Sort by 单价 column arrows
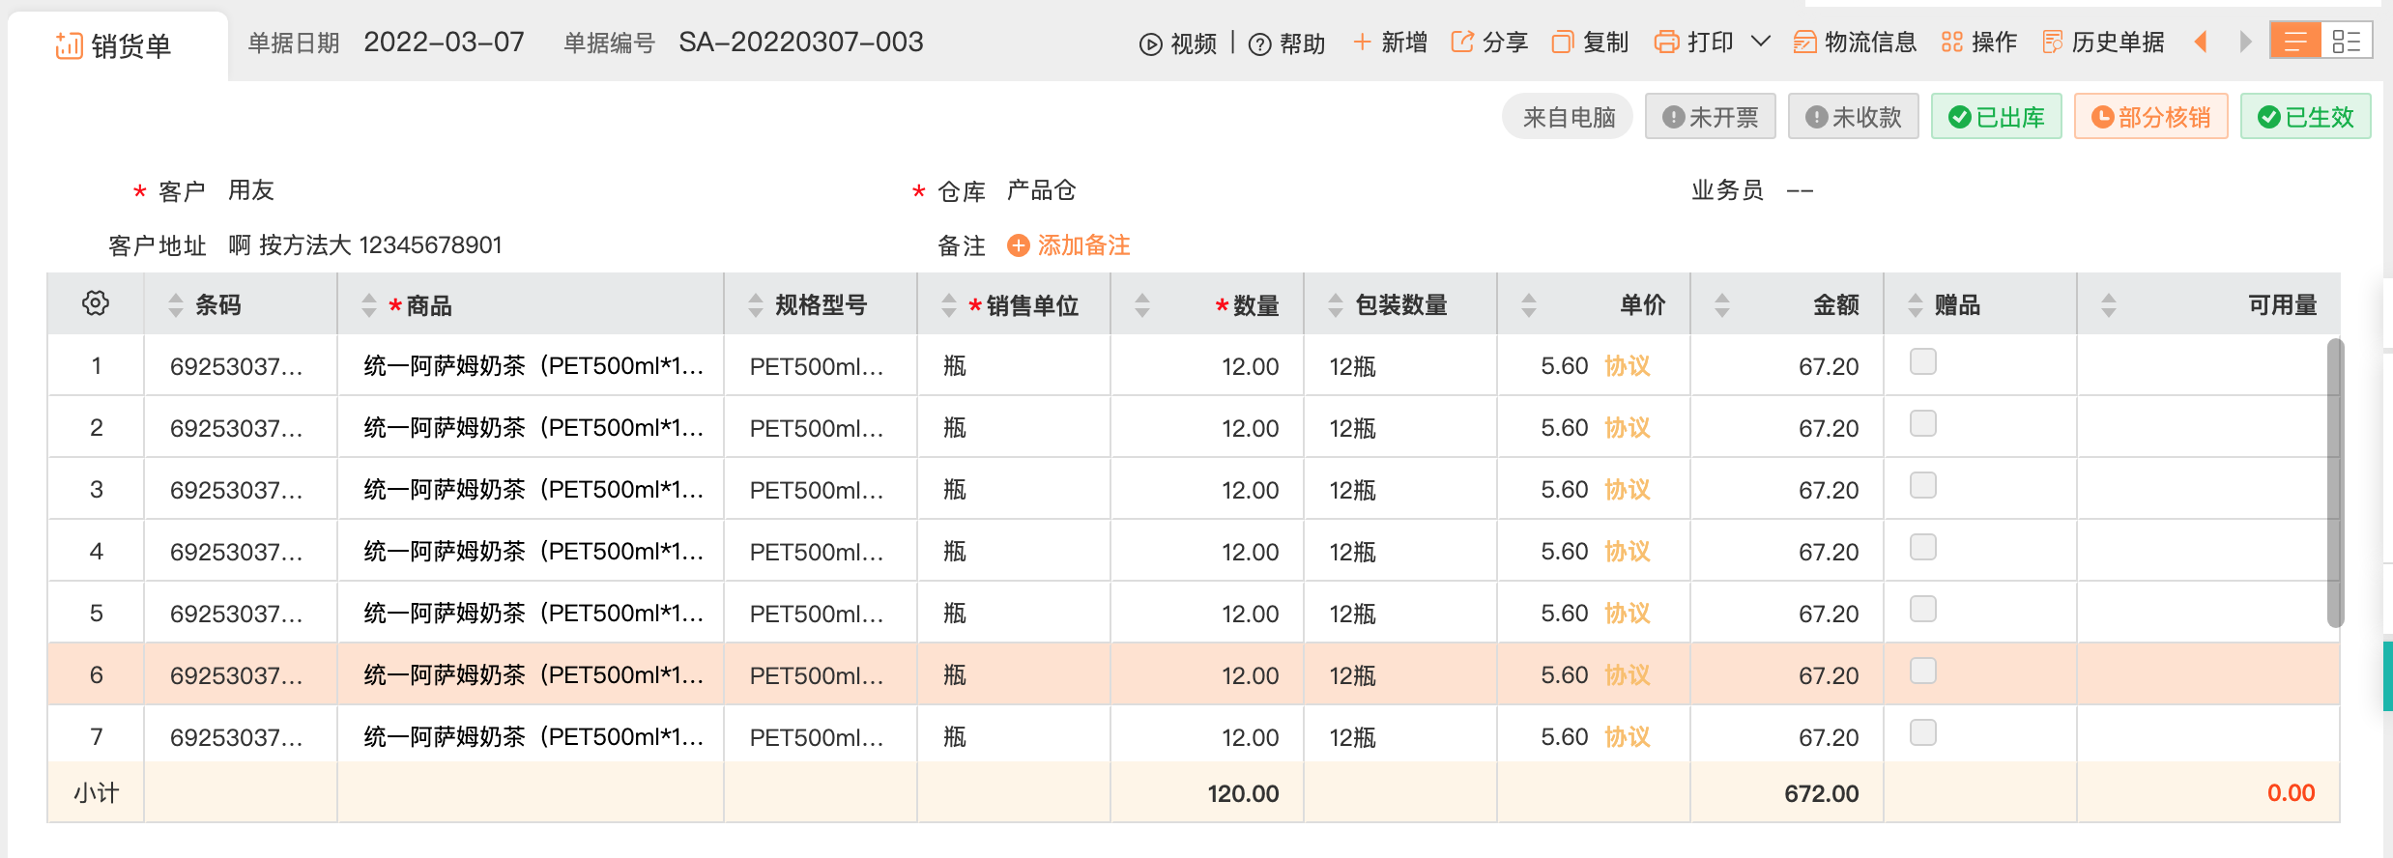The height and width of the screenshot is (858, 2393). click(1529, 305)
